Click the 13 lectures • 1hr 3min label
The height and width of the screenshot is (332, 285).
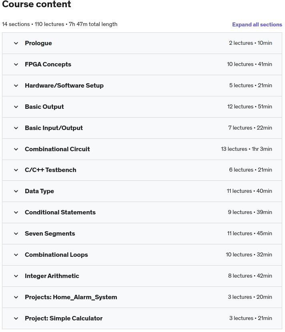point(247,149)
